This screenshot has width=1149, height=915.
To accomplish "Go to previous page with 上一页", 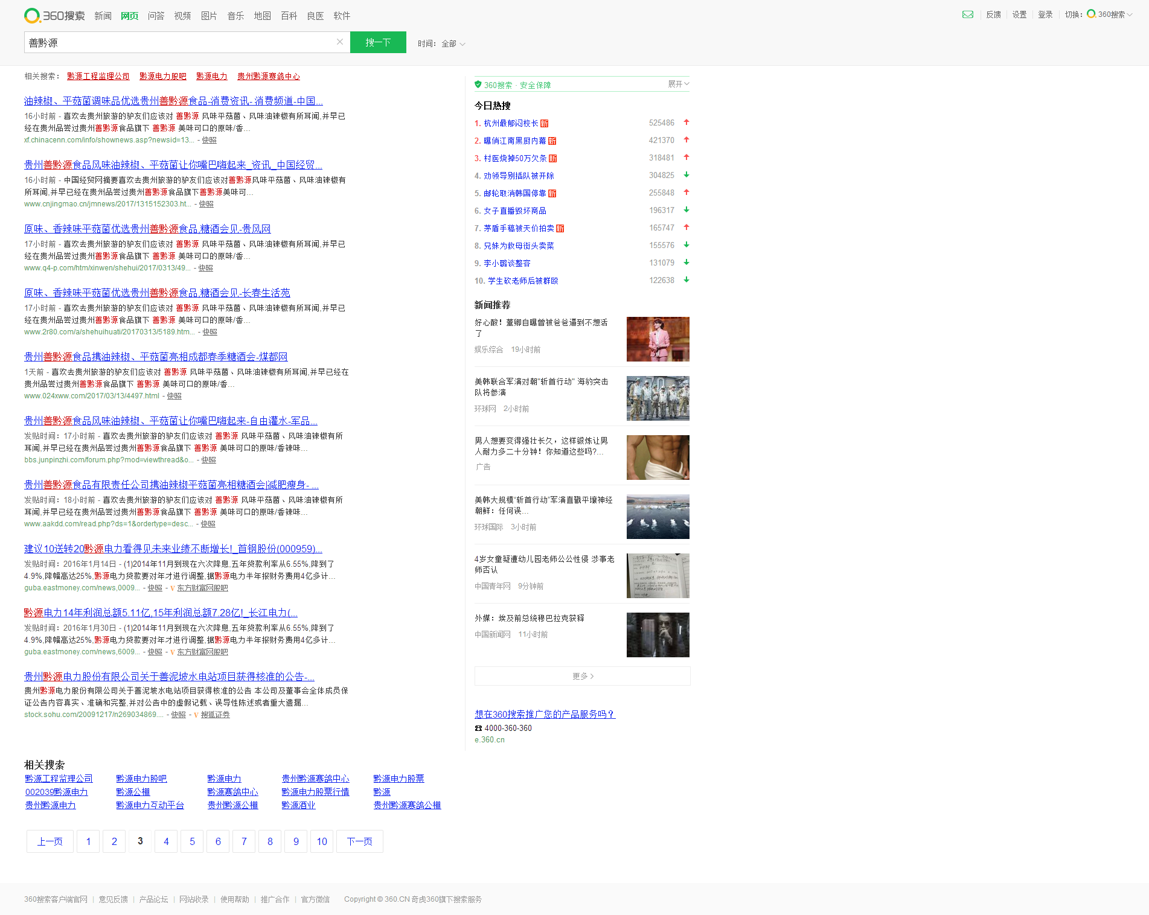I will click(x=50, y=841).
